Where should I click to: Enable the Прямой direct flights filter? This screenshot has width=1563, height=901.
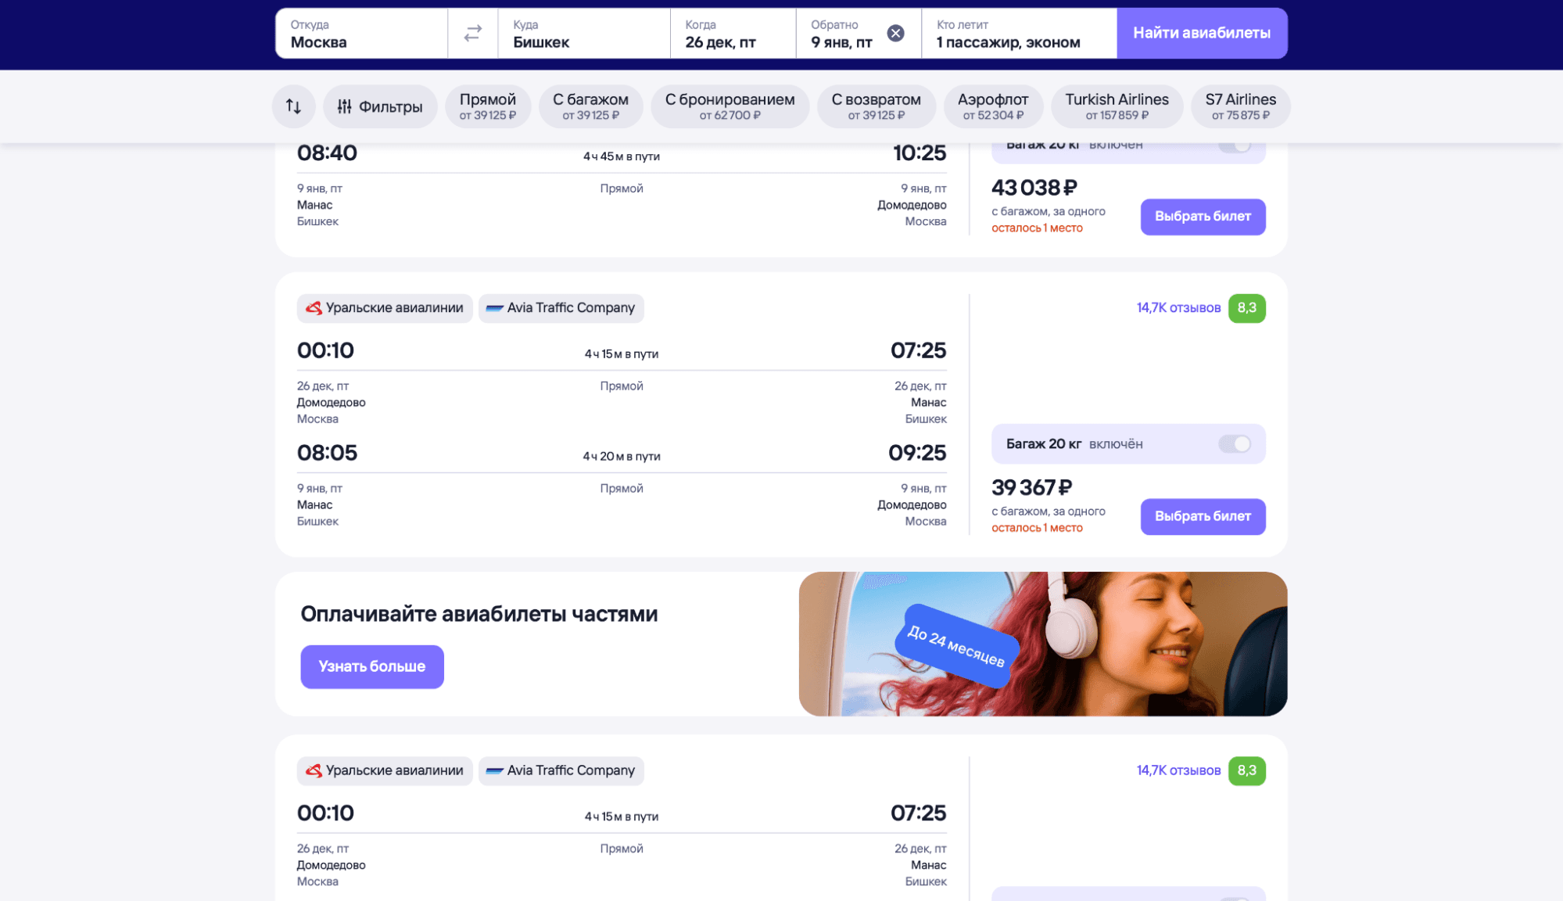point(487,106)
